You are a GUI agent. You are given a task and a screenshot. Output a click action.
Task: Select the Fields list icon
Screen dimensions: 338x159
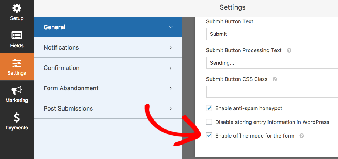[x=17, y=35]
